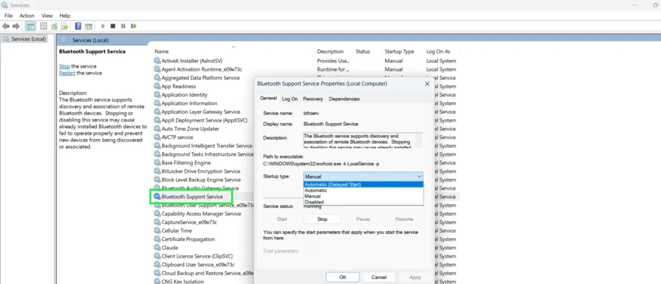The height and width of the screenshot is (284, 661).
Task: Click the Pause Service icon in toolbar
Action: pyautogui.click(x=123, y=26)
